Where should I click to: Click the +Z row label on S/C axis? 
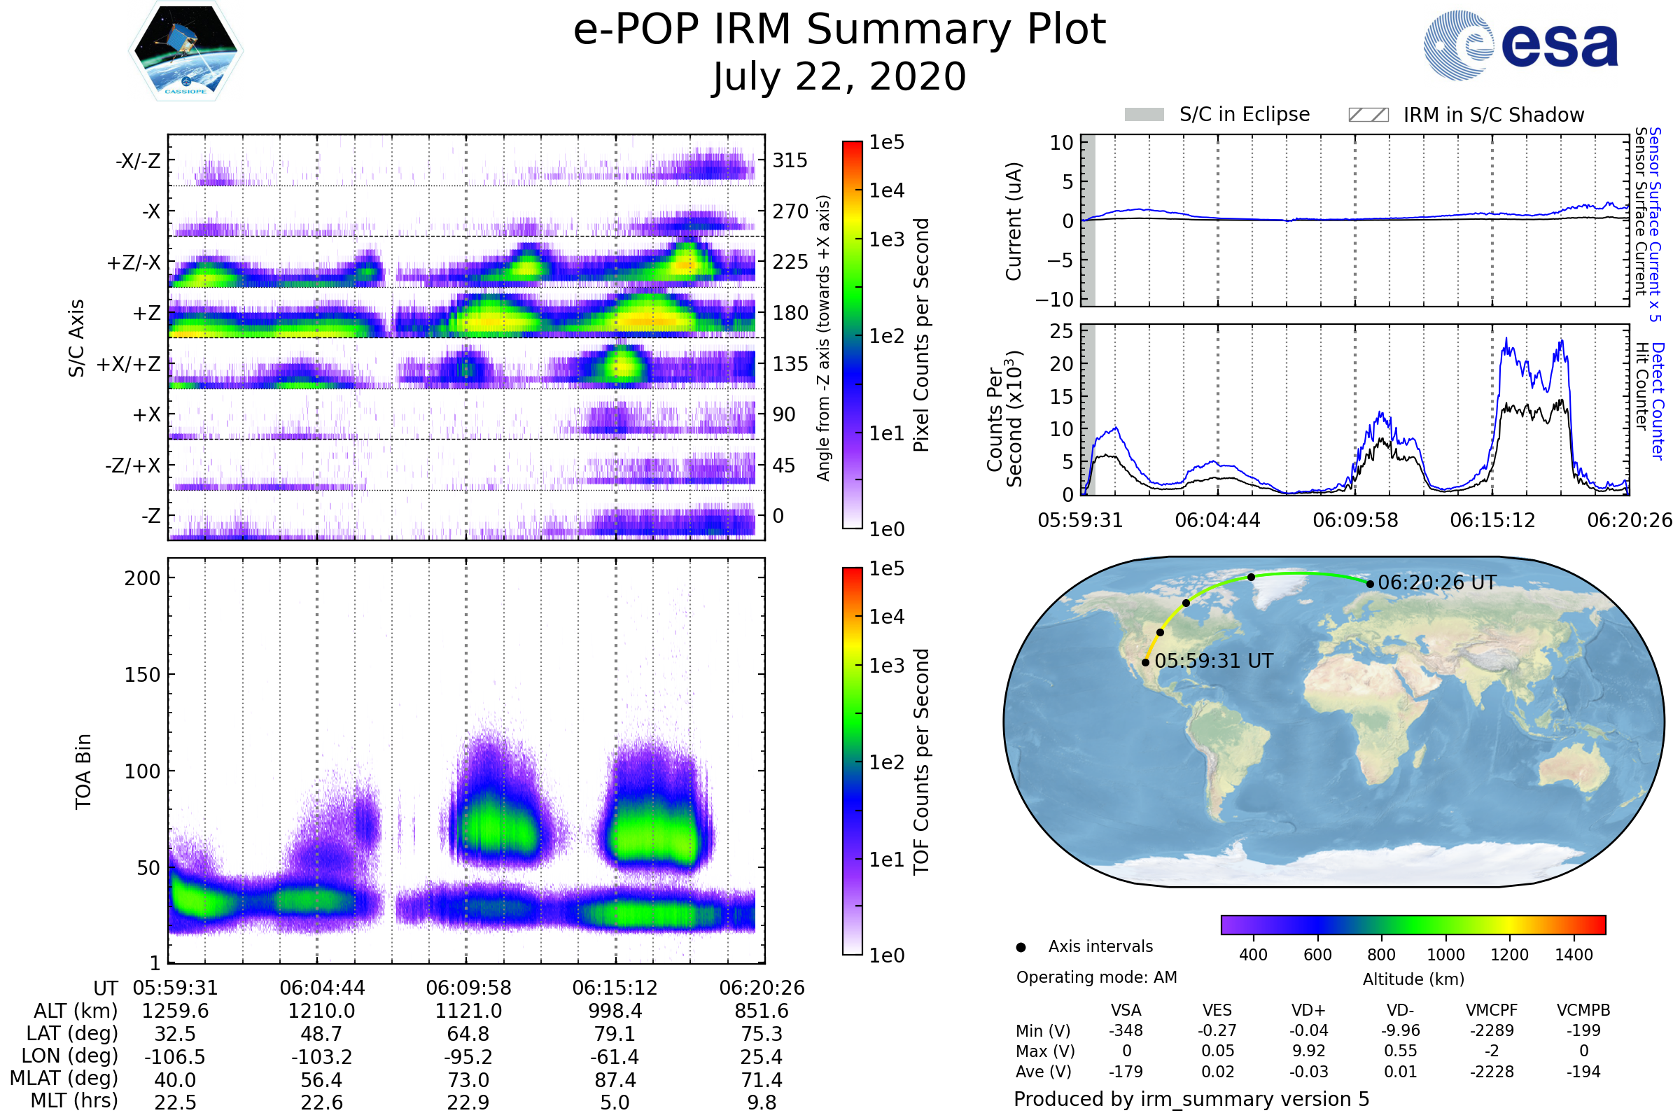pyautogui.click(x=146, y=314)
